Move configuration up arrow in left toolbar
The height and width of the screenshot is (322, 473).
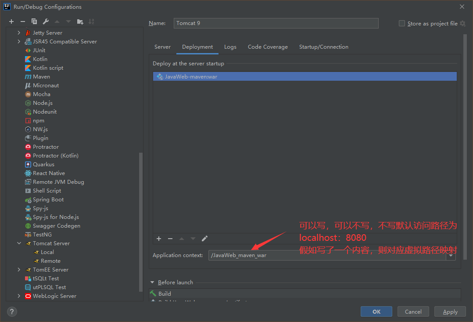[x=57, y=21]
